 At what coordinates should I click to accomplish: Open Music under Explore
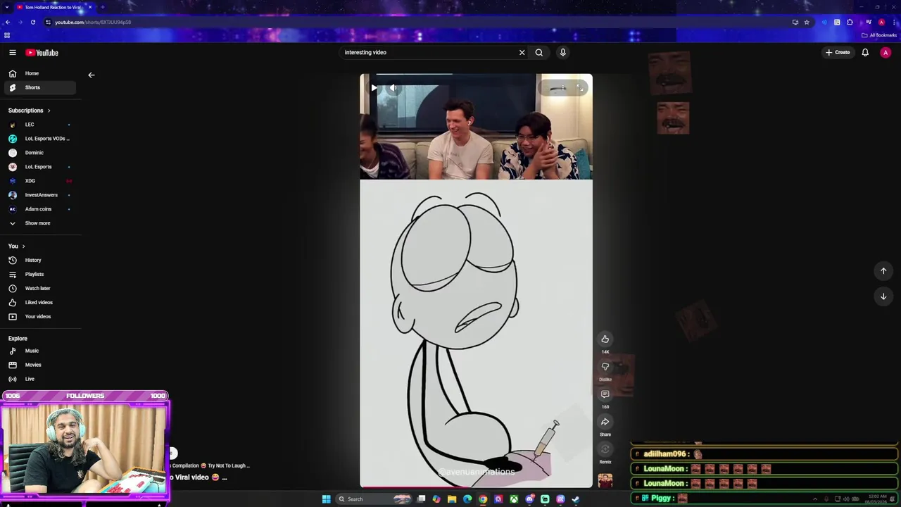(x=40, y=351)
